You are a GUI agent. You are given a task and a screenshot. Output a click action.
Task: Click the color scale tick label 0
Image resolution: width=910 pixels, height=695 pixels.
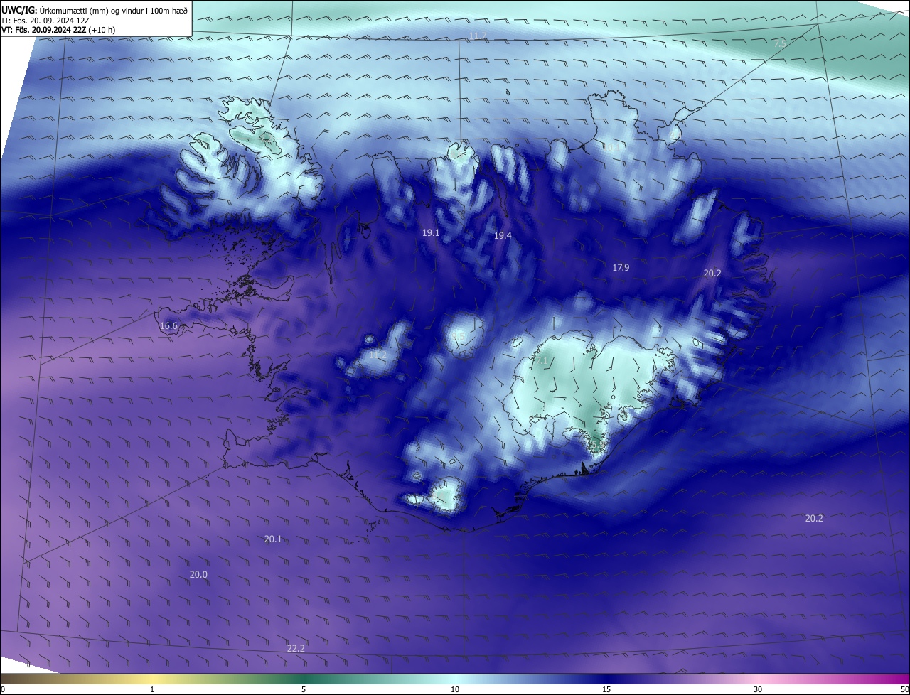[2, 689]
